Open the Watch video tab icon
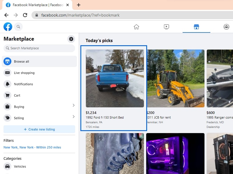This screenshot has width=233, height=174. (166, 27)
